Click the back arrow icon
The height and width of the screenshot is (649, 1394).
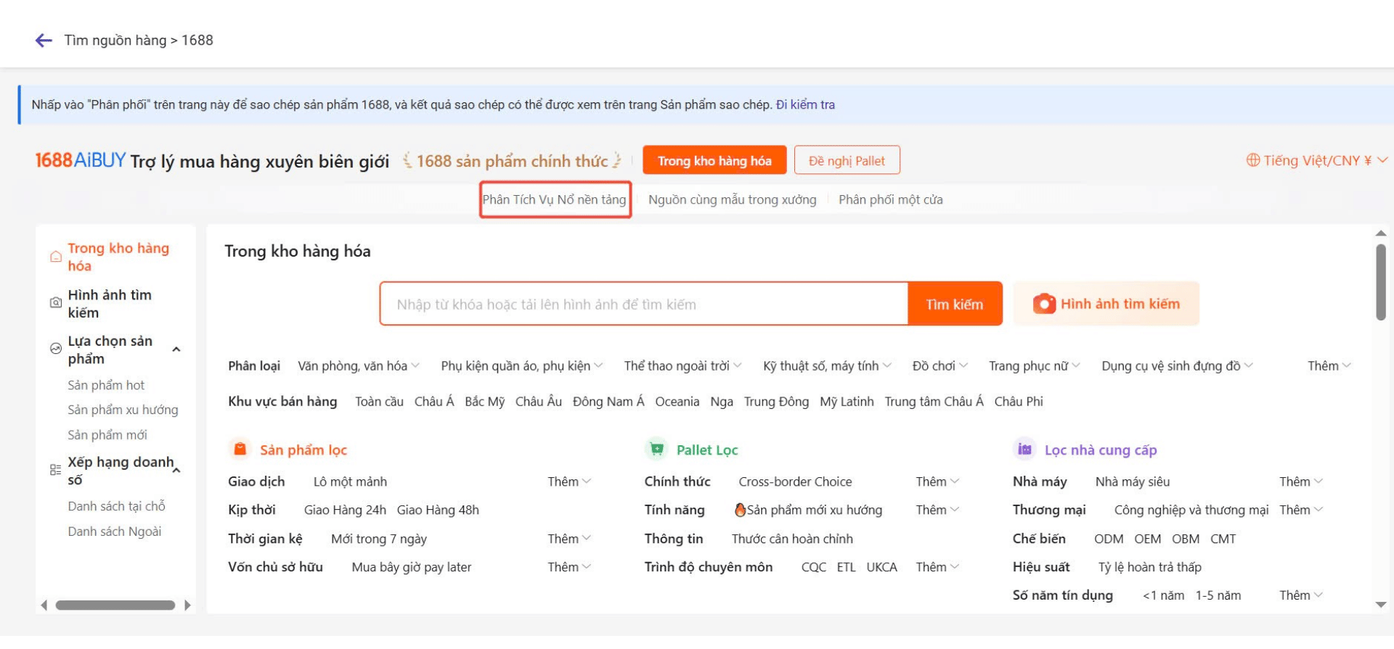44,41
